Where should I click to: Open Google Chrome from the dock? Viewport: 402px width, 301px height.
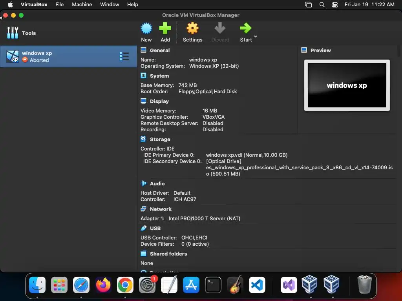coord(125,285)
